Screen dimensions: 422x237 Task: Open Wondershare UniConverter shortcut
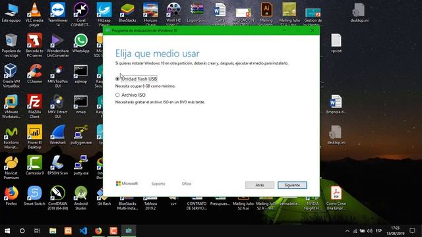point(57,45)
